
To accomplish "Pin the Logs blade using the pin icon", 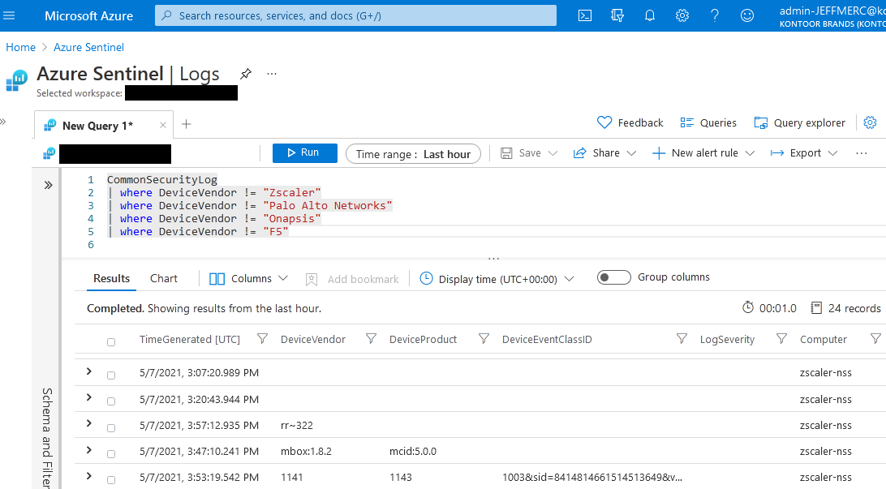I will pos(246,73).
